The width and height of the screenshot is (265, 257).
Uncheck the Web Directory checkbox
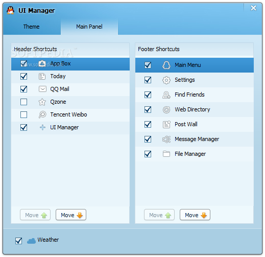coord(148,109)
